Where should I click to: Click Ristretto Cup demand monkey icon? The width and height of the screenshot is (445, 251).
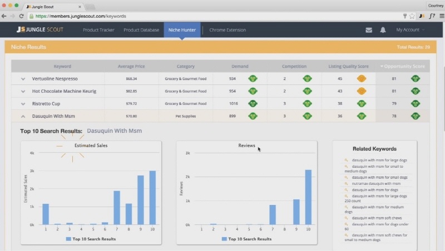pyautogui.click(x=253, y=103)
